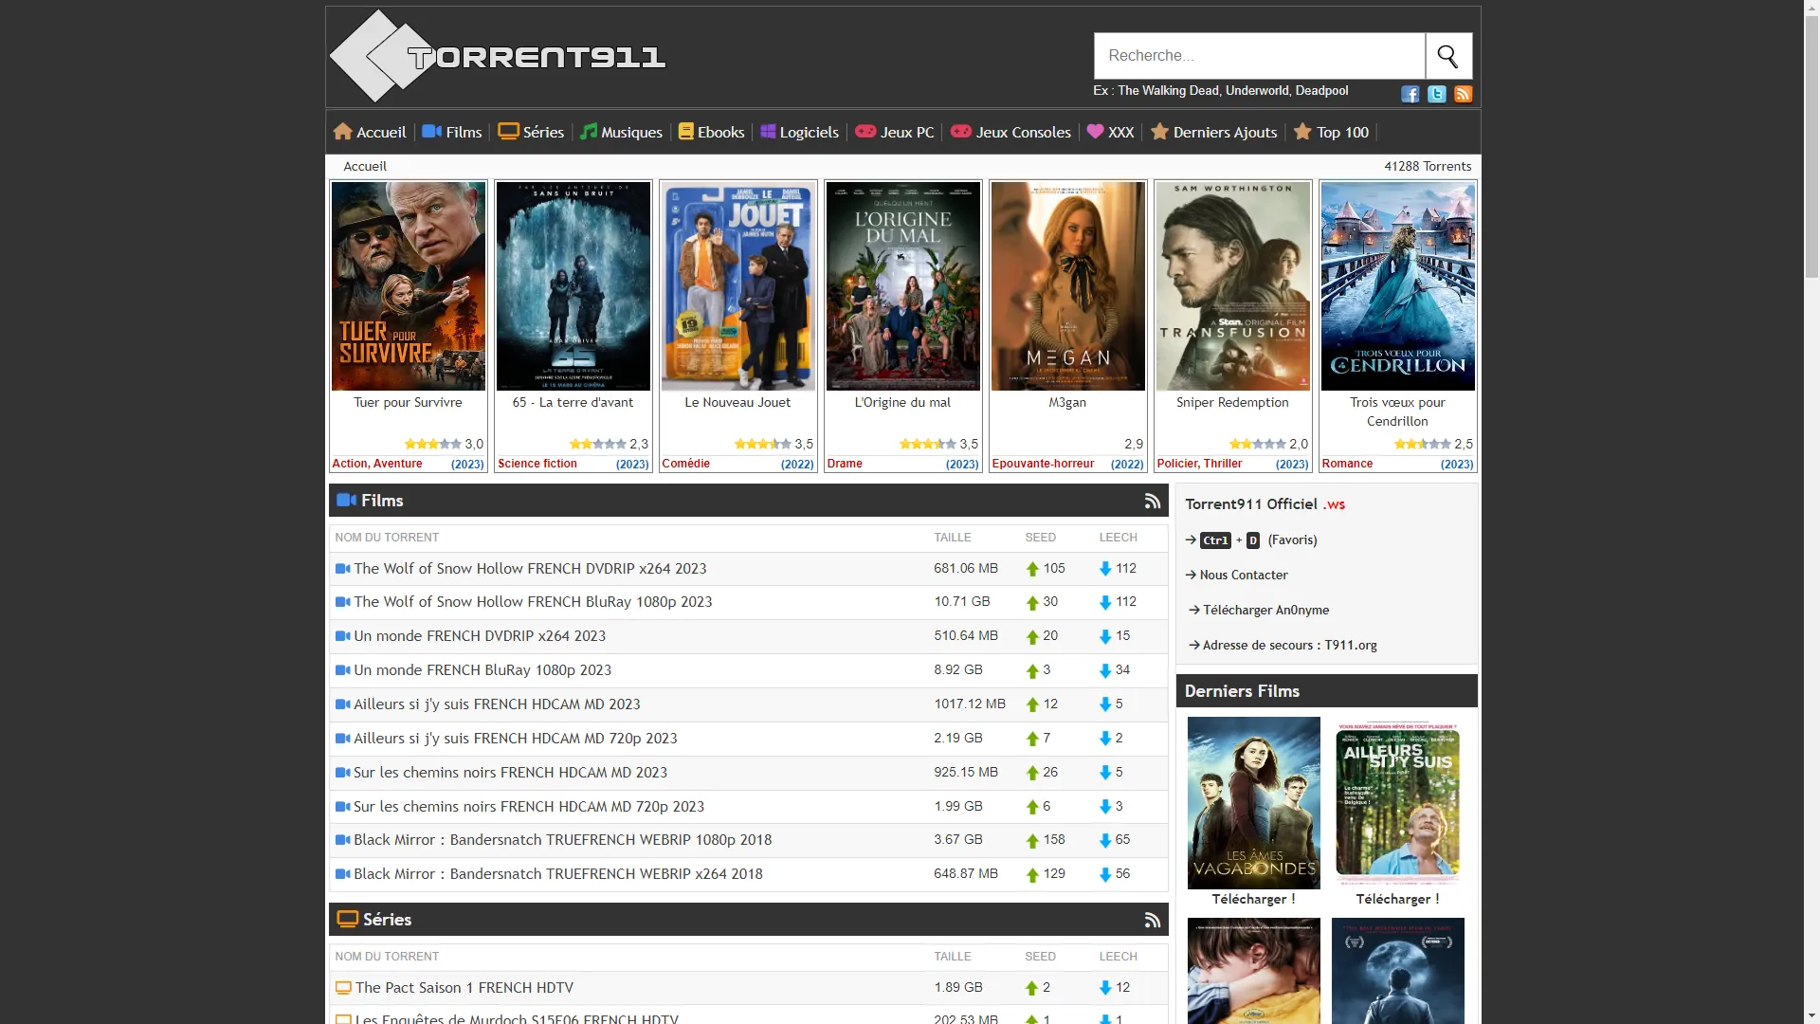Focus the Recherche search field
The width and height of the screenshot is (1820, 1024).
click(x=1260, y=56)
